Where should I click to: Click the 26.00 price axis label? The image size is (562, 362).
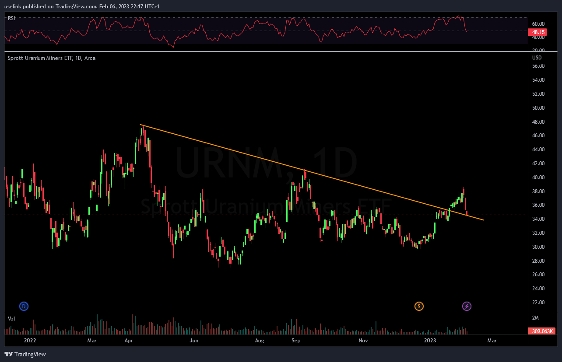click(x=538, y=275)
